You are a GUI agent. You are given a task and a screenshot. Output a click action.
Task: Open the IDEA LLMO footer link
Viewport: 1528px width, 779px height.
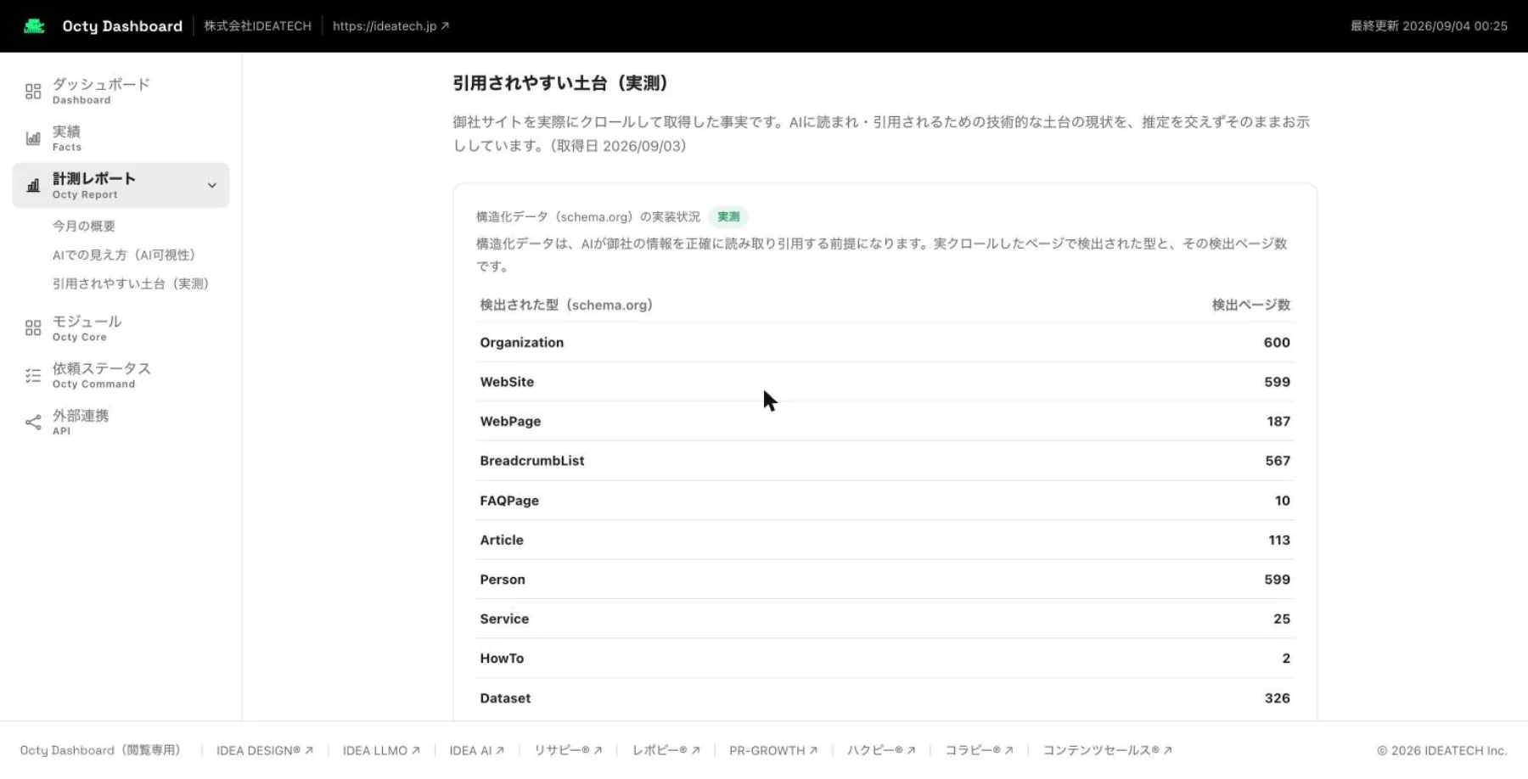[x=381, y=750]
